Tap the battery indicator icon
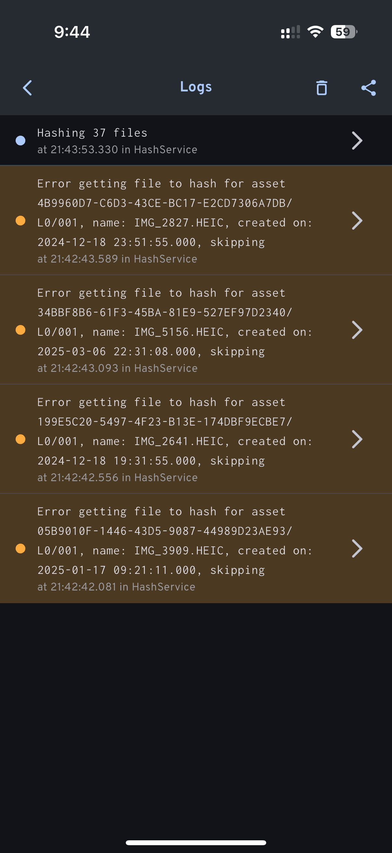 (x=344, y=32)
